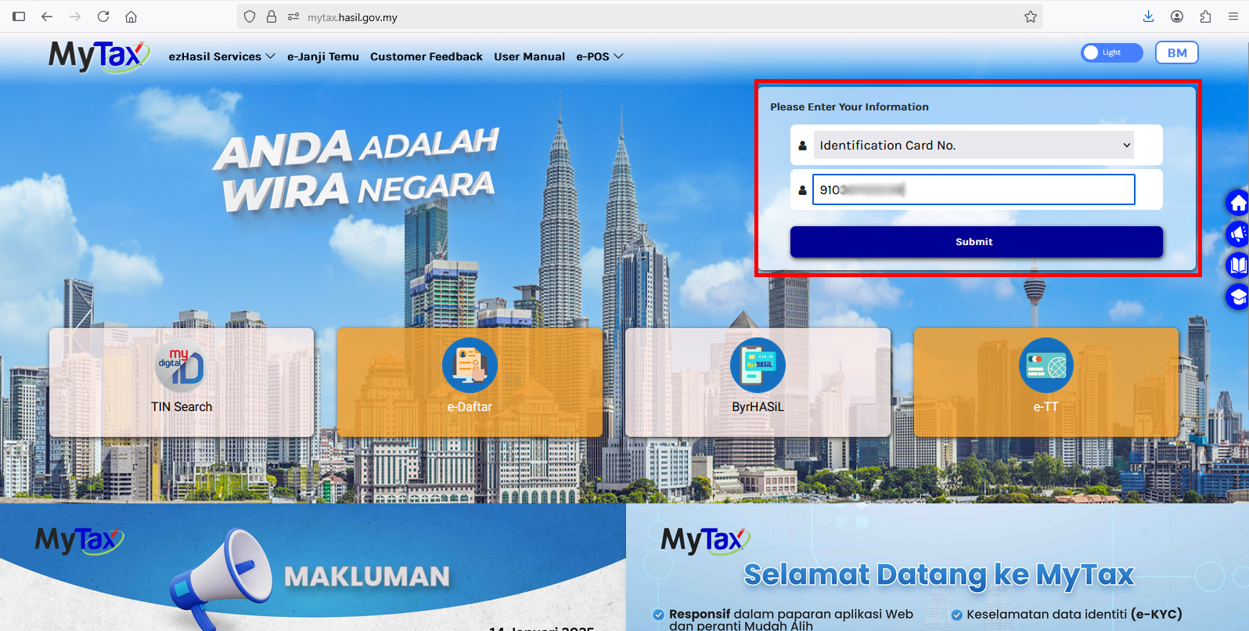Screen dimensions: 1249x631
Task: Click the address bar URL mytax.hasil.gov.my
Action: pos(352,17)
